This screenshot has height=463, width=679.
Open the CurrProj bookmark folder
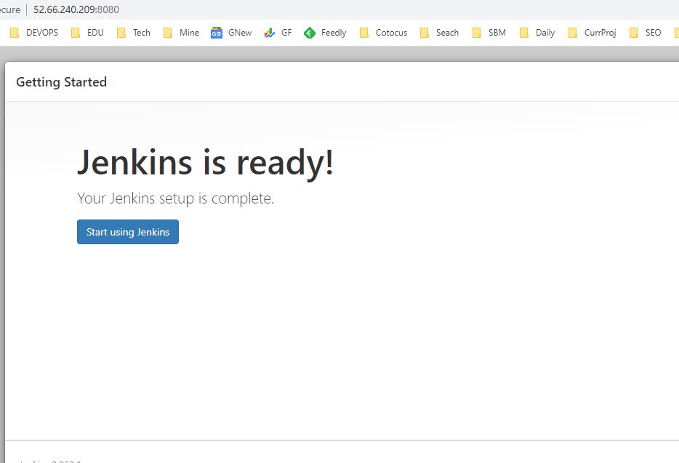tap(592, 33)
